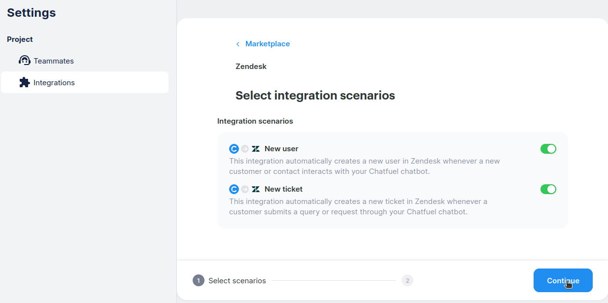
Task: Click the step 1 circle indicator
Action: pos(199,281)
